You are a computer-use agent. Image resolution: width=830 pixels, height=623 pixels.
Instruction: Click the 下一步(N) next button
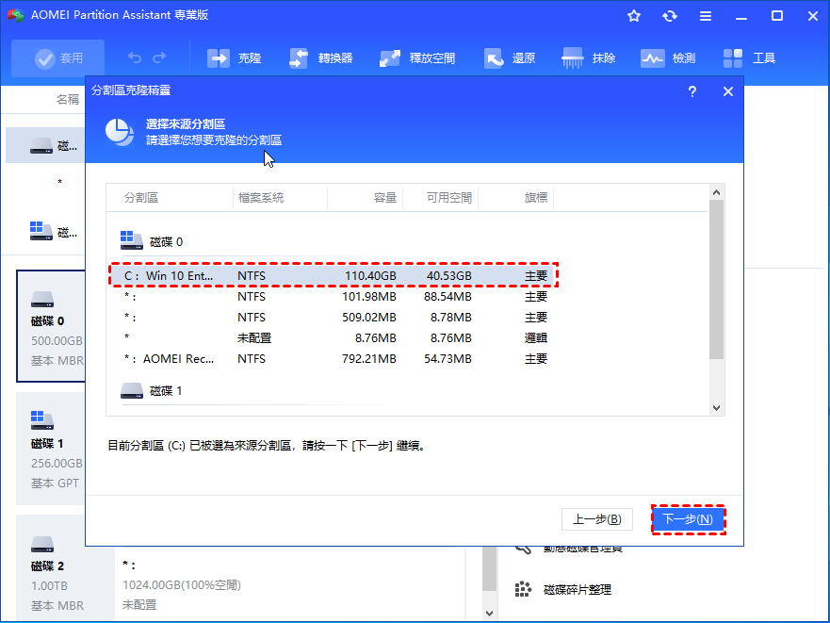pyautogui.click(x=688, y=519)
